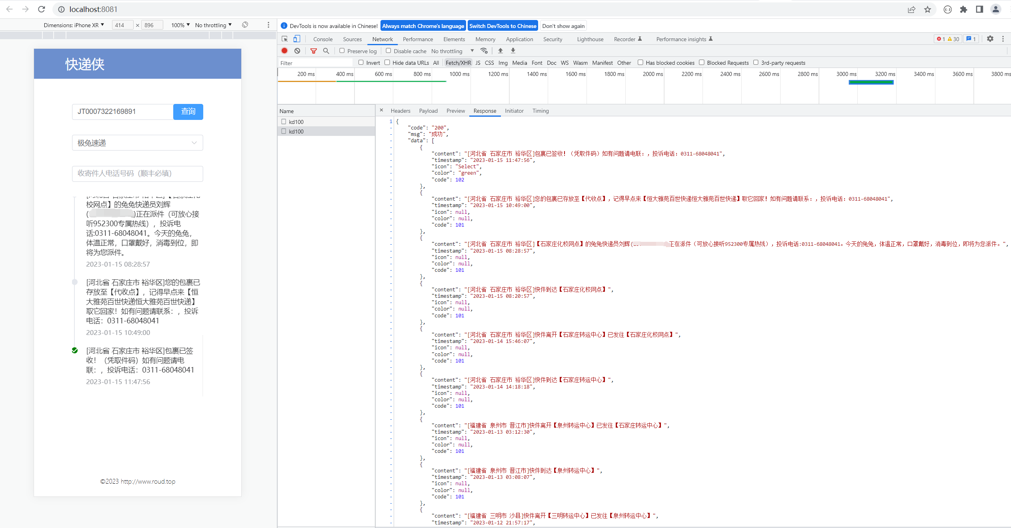Toggle the device toolbar icon
This screenshot has height=528, width=1011.
pos(296,39)
